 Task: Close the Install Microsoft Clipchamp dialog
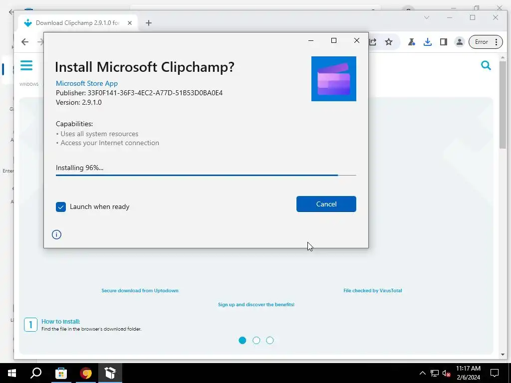(357, 40)
